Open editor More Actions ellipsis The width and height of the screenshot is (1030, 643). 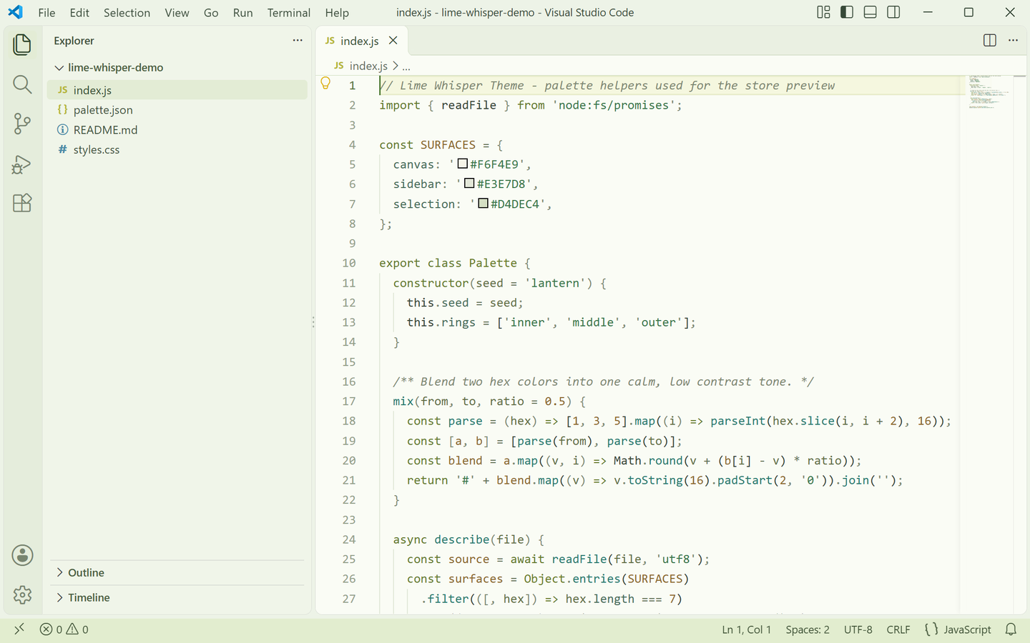1013,41
